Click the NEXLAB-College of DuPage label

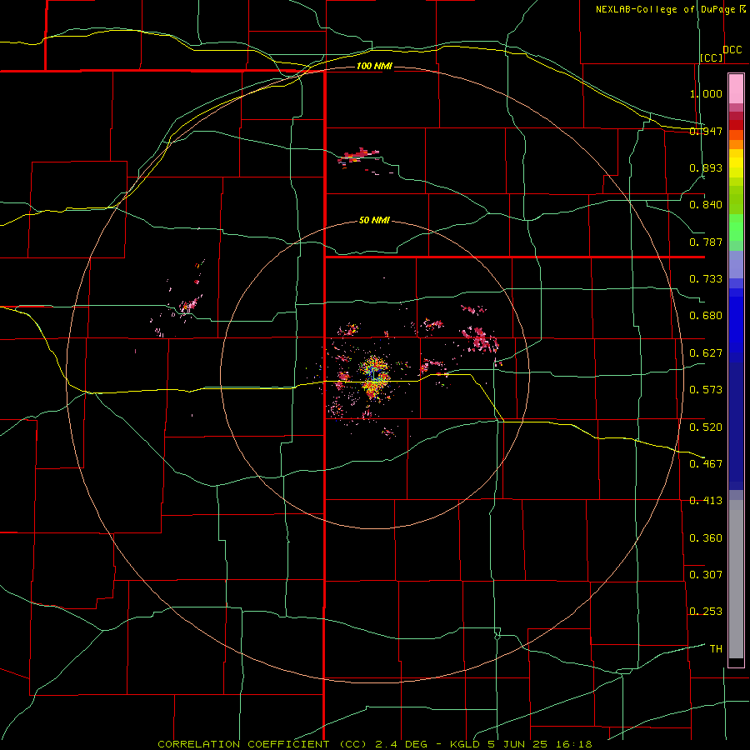coord(665,9)
